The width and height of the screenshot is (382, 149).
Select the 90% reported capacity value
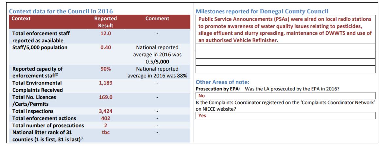(106, 69)
